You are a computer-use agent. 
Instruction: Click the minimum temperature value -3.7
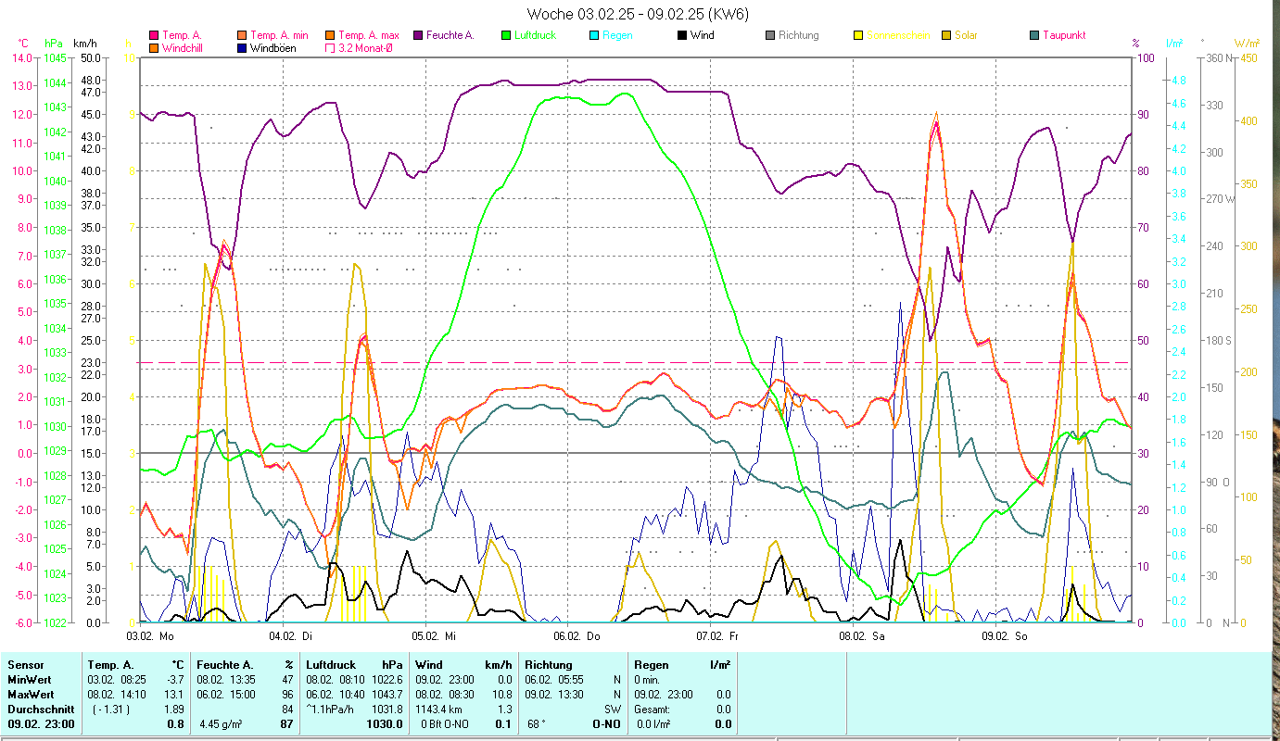tap(176, 680)
